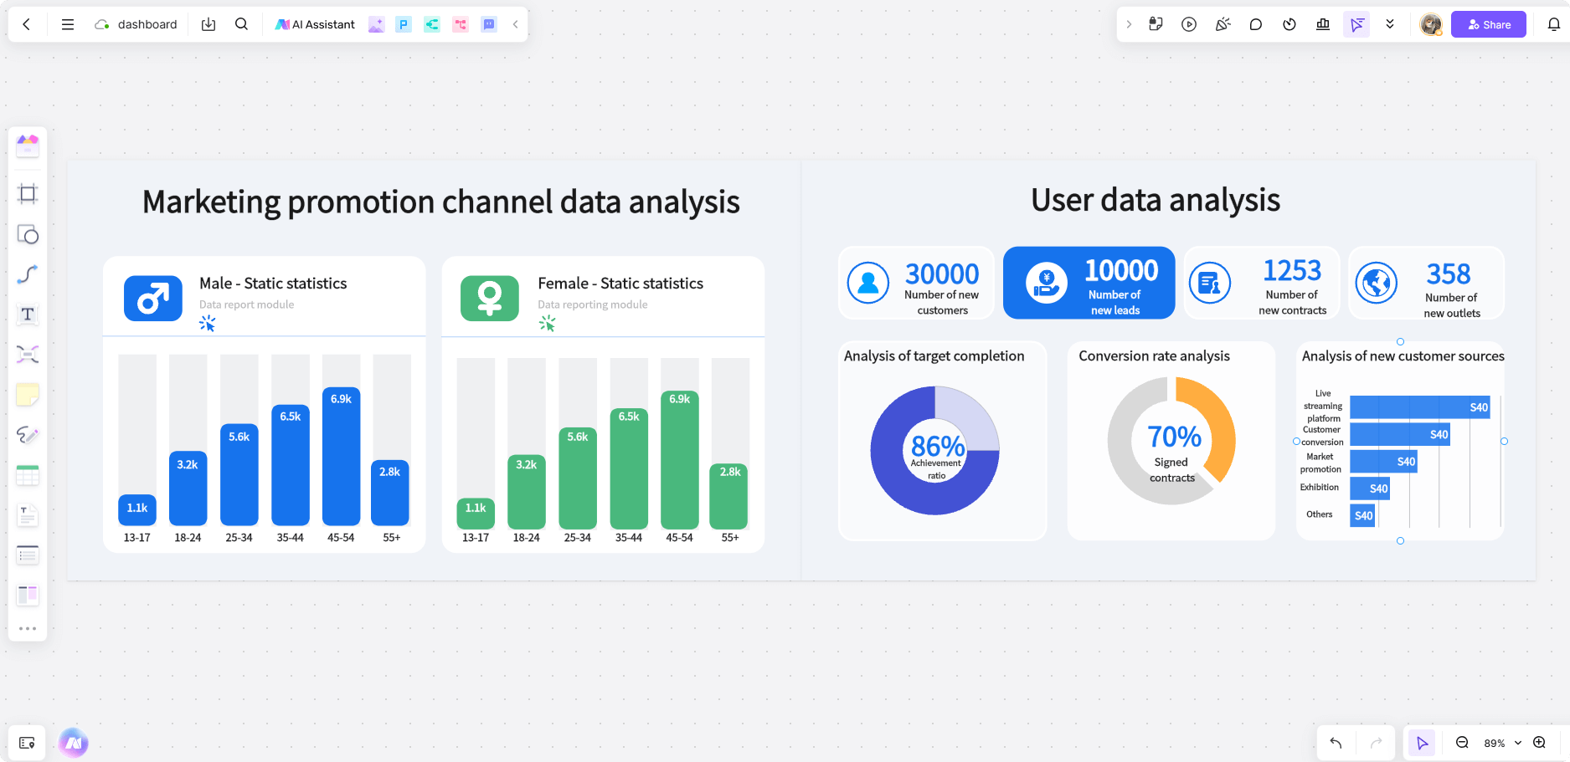Viewport: 1570px width, 762px height.
Task: Toggle the cursor tracking mode icon
Action: 1356,24
